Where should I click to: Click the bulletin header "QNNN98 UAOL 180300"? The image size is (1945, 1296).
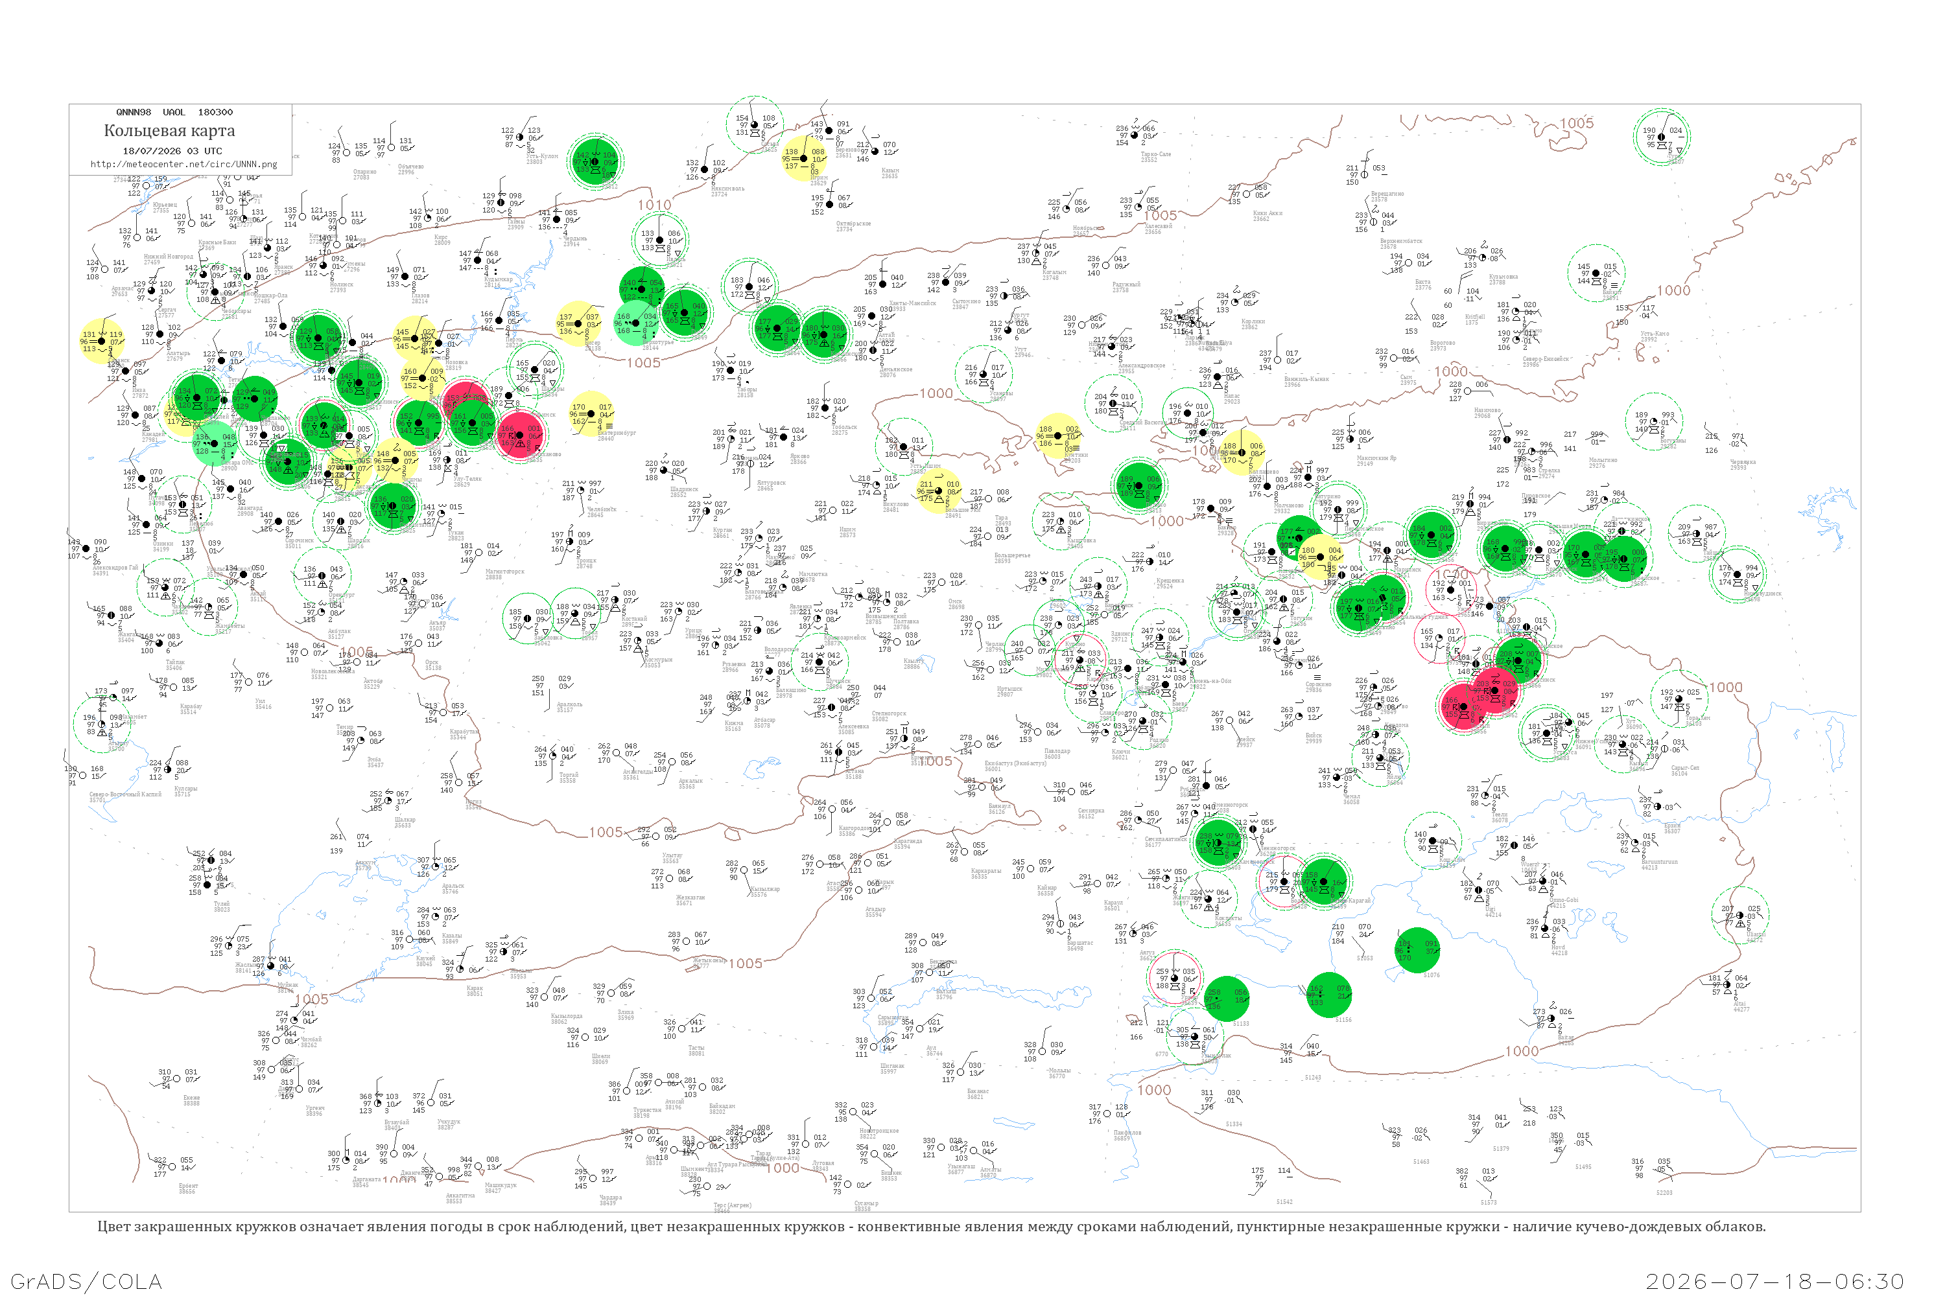174,112
